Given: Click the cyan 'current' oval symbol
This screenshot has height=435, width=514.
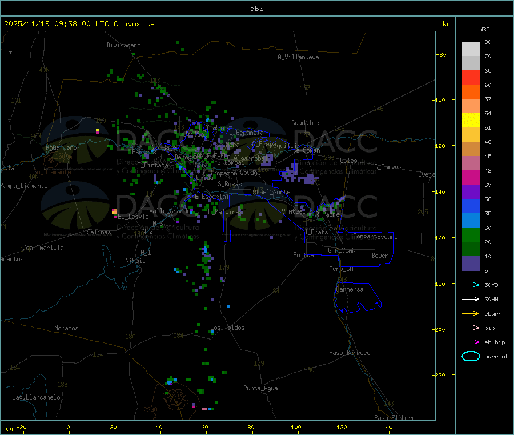Looking at the screenshot, I should point(471,356).
